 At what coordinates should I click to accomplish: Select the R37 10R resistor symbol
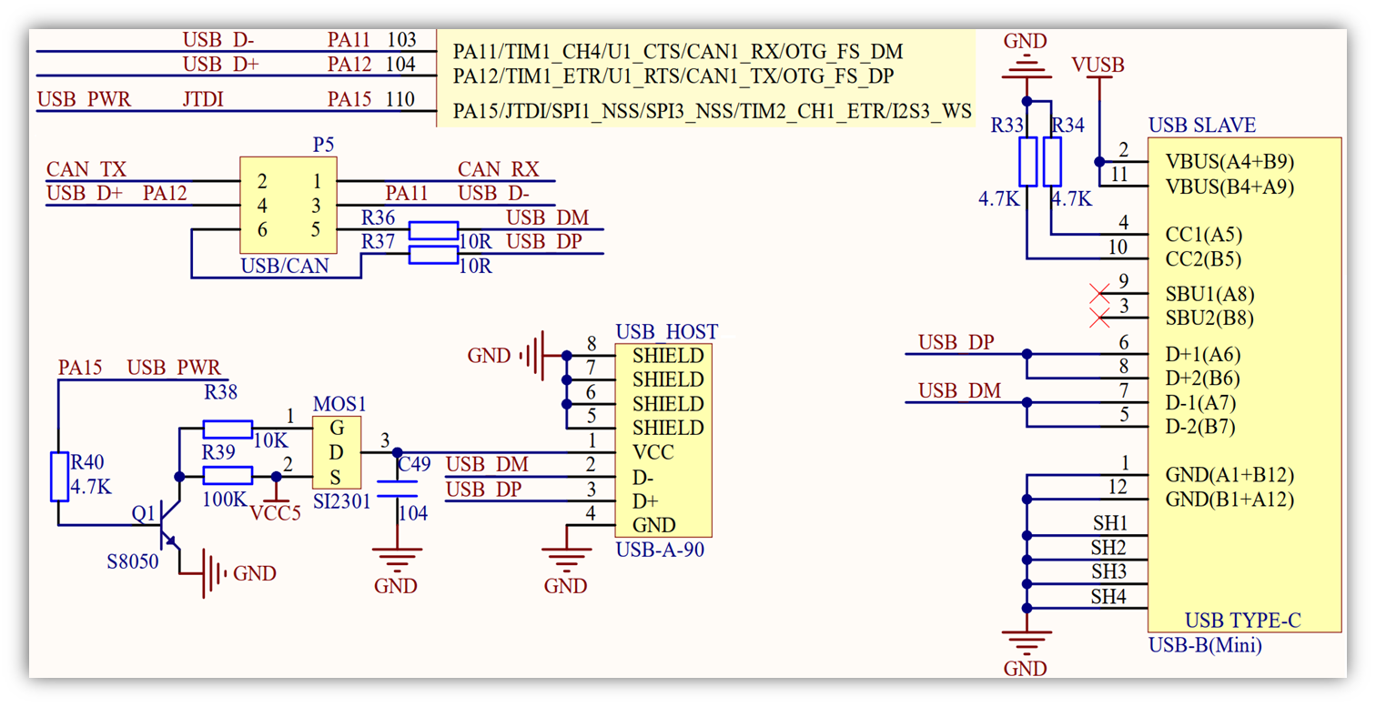click(433, 255)
